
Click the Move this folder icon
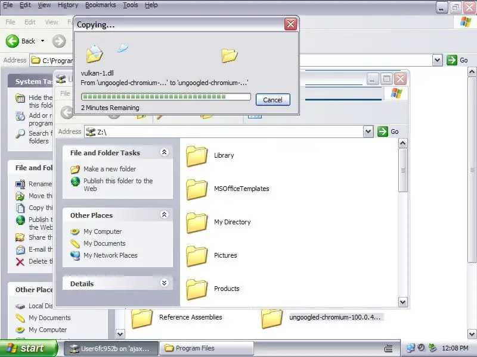(x=20, y=196)
